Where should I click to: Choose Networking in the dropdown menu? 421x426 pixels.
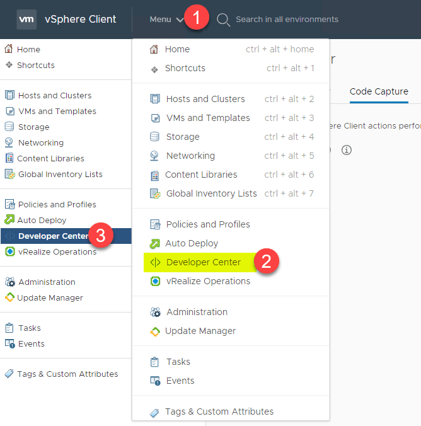pyautogui.click(x=231, y=156)
